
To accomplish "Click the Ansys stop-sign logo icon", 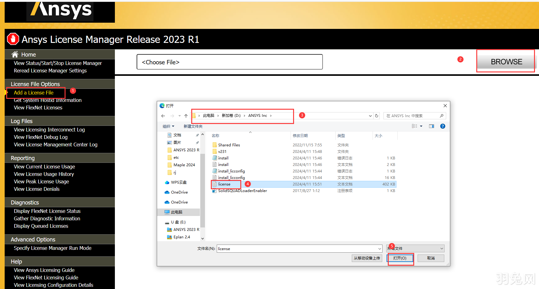I will click(13, 39).
